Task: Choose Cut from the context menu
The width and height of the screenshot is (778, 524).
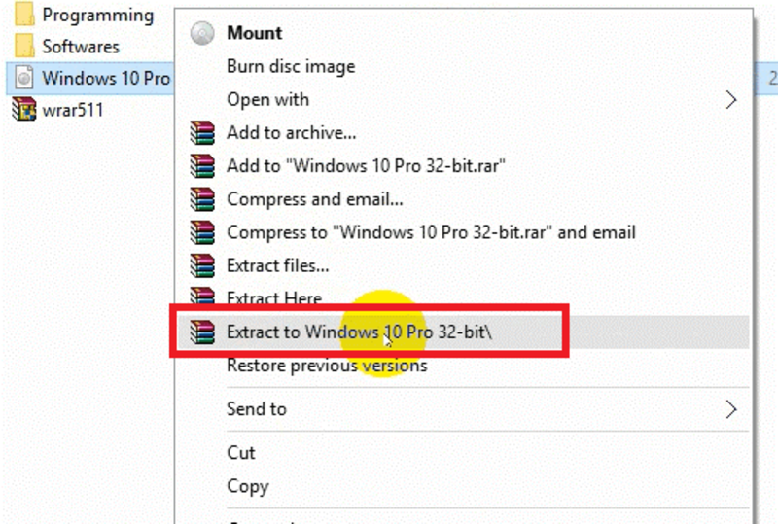Action: click(x=240, y=453)
